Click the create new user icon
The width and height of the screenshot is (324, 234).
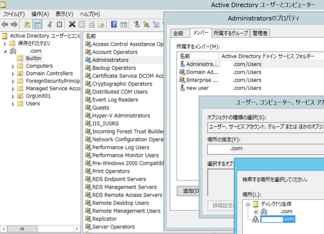(x=136, y=25)
